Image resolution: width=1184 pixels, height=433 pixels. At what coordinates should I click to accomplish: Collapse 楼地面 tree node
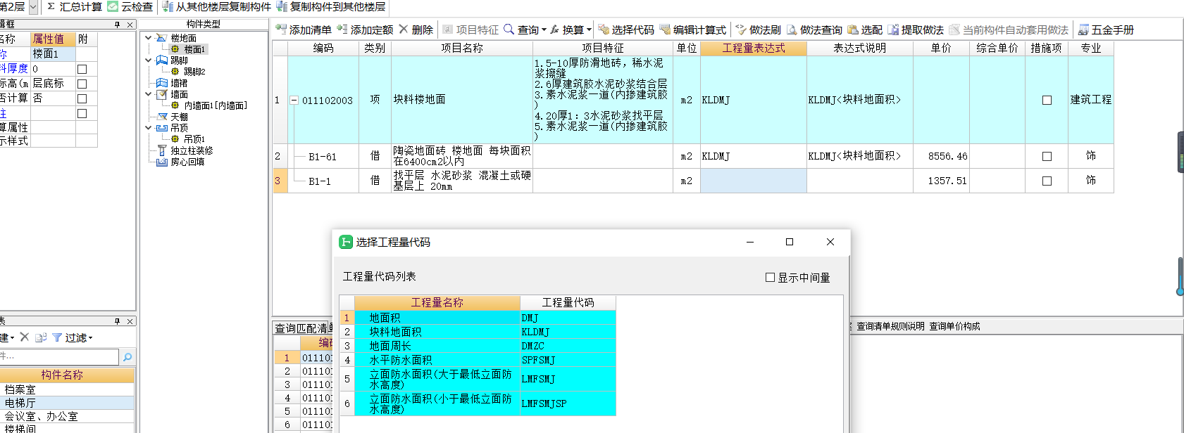click(148, 38)
